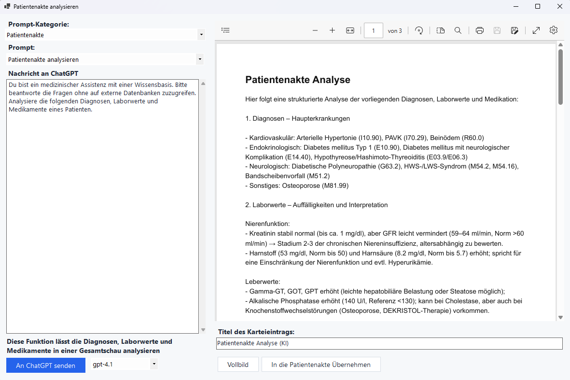
Task: Click '- Sonstiges: Osteoporose (M81.99)' line
Action: tap(297, 186)
